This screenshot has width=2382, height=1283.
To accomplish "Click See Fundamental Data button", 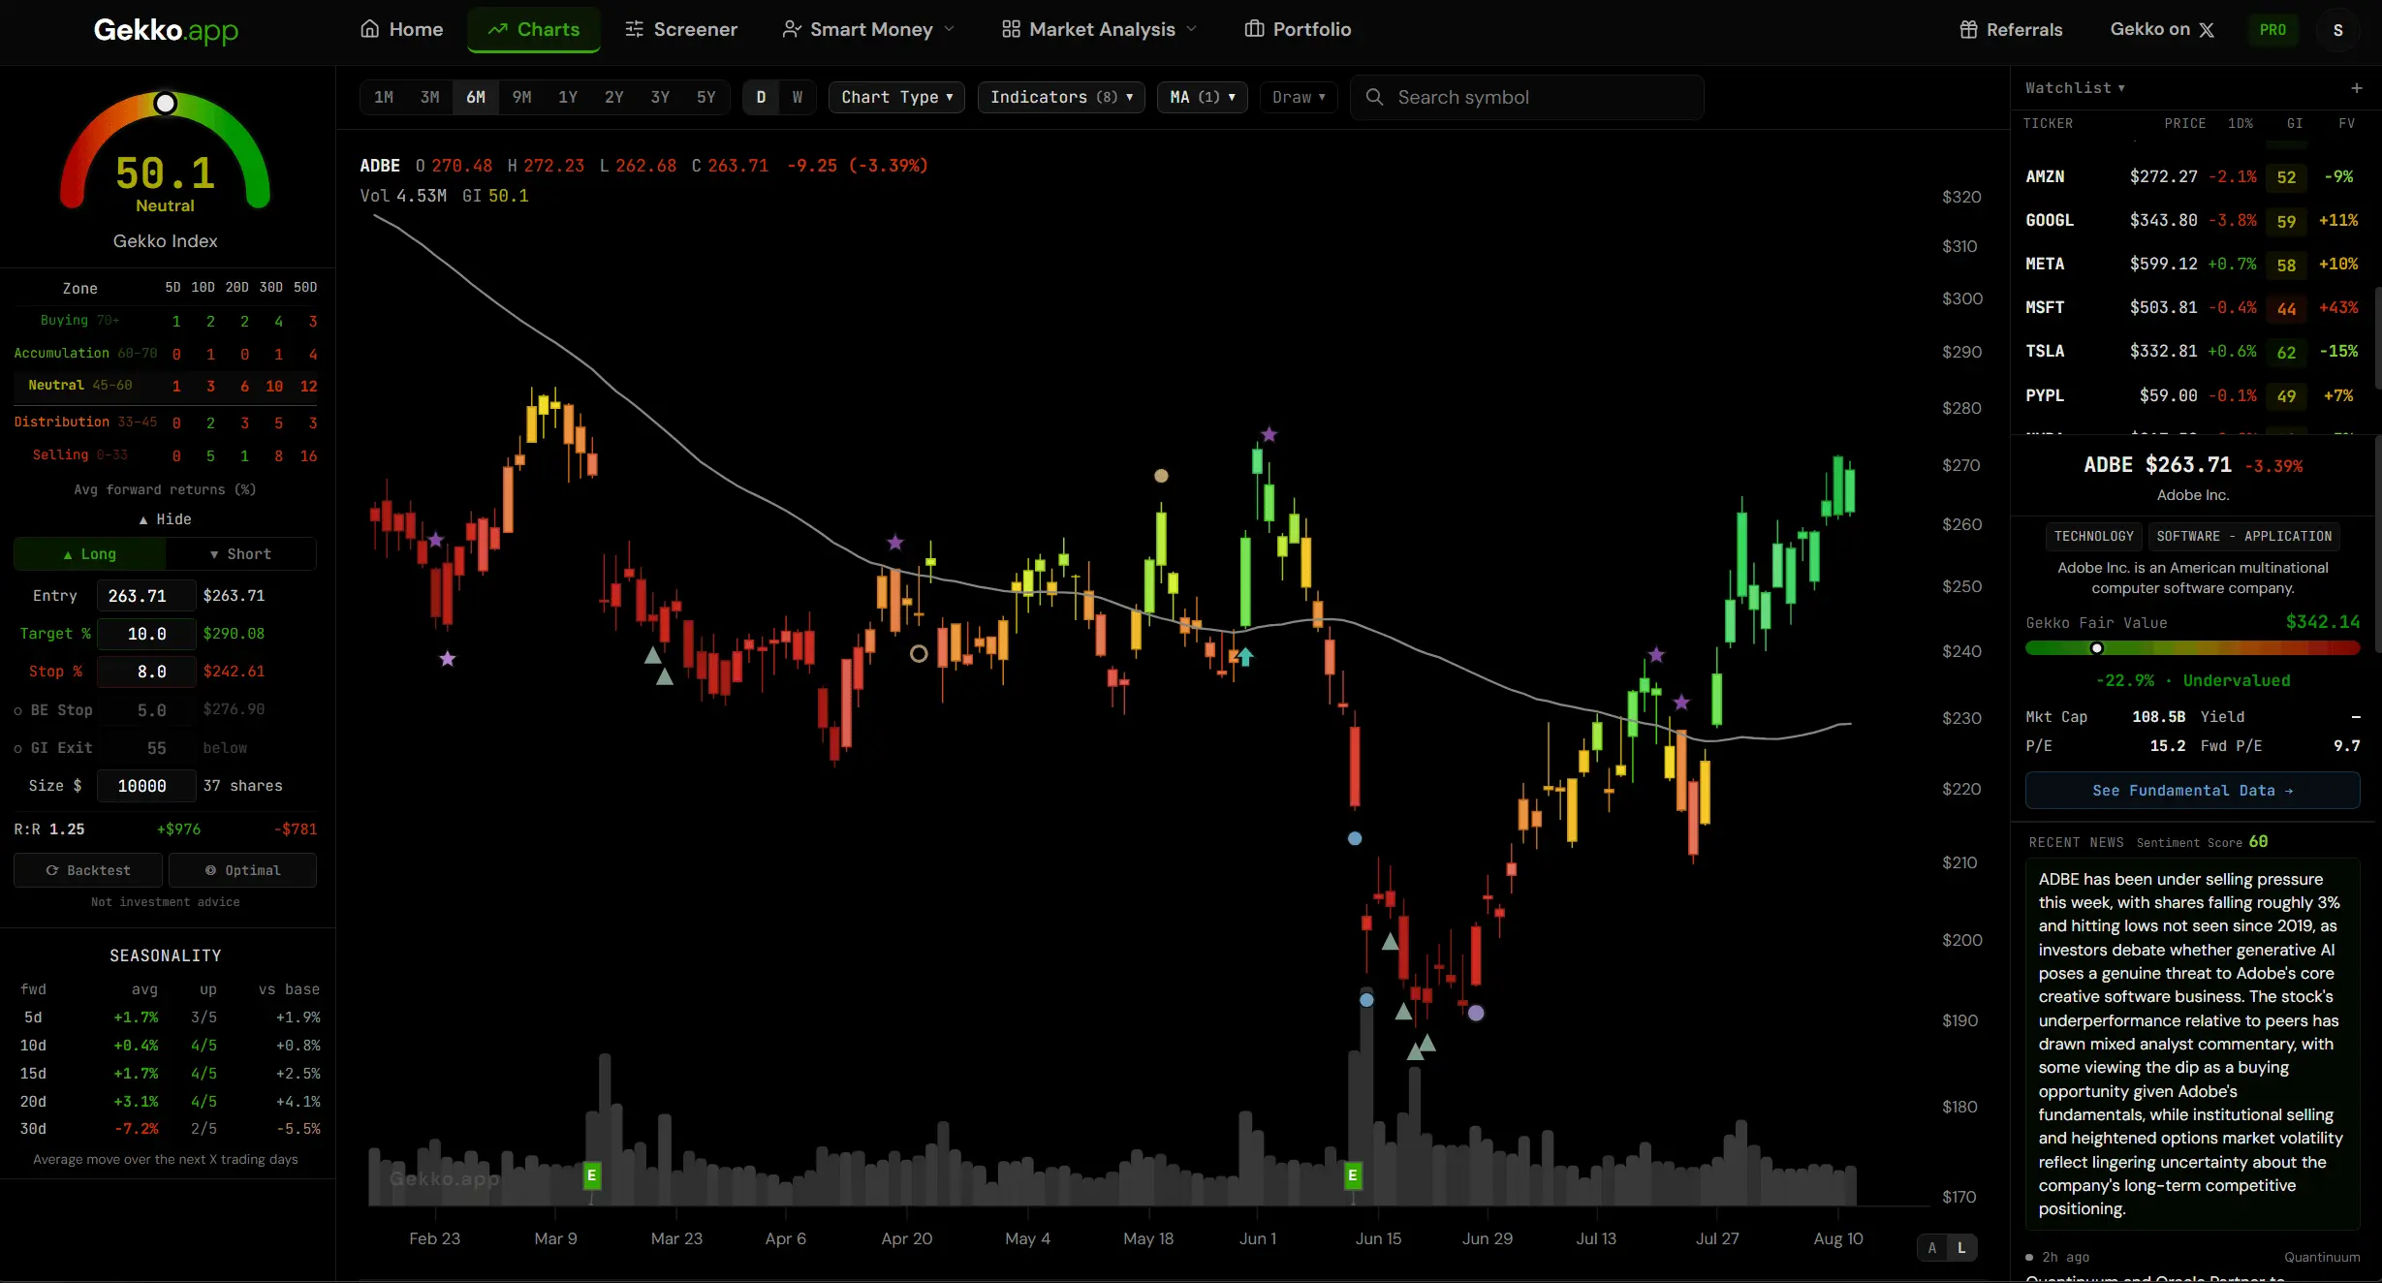I will coord(2193,791).
